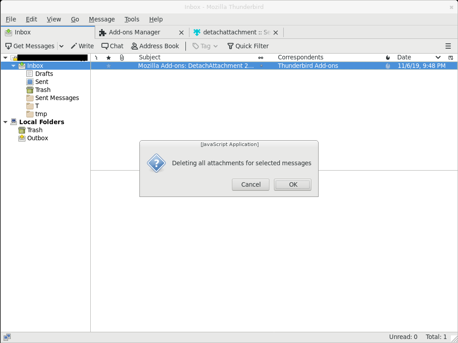The width and height of the screenshot is (458, 343).
Task: Click the online status icon in status bar
Action: coord(7,337)
